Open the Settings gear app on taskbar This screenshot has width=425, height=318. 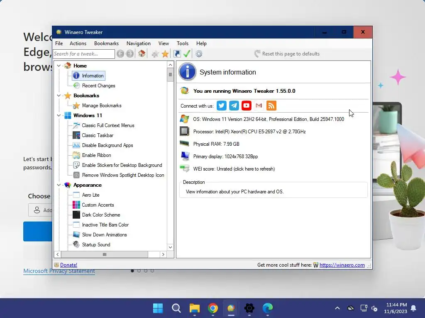(249, 308)
